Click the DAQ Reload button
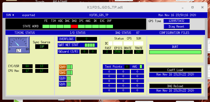The height and width of the screenshot is (102, 210). pos(175,86)
